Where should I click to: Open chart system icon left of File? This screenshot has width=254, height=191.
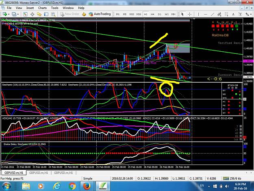[x=3, y=8]
